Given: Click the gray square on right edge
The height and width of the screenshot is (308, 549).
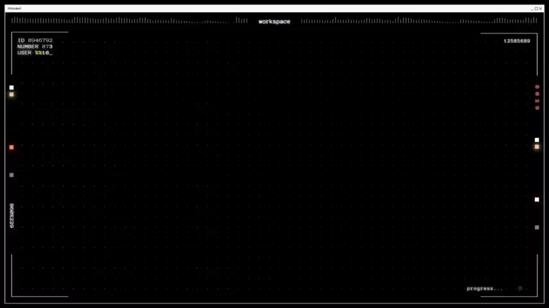Looking at the screenshot, I should point(537,227).
